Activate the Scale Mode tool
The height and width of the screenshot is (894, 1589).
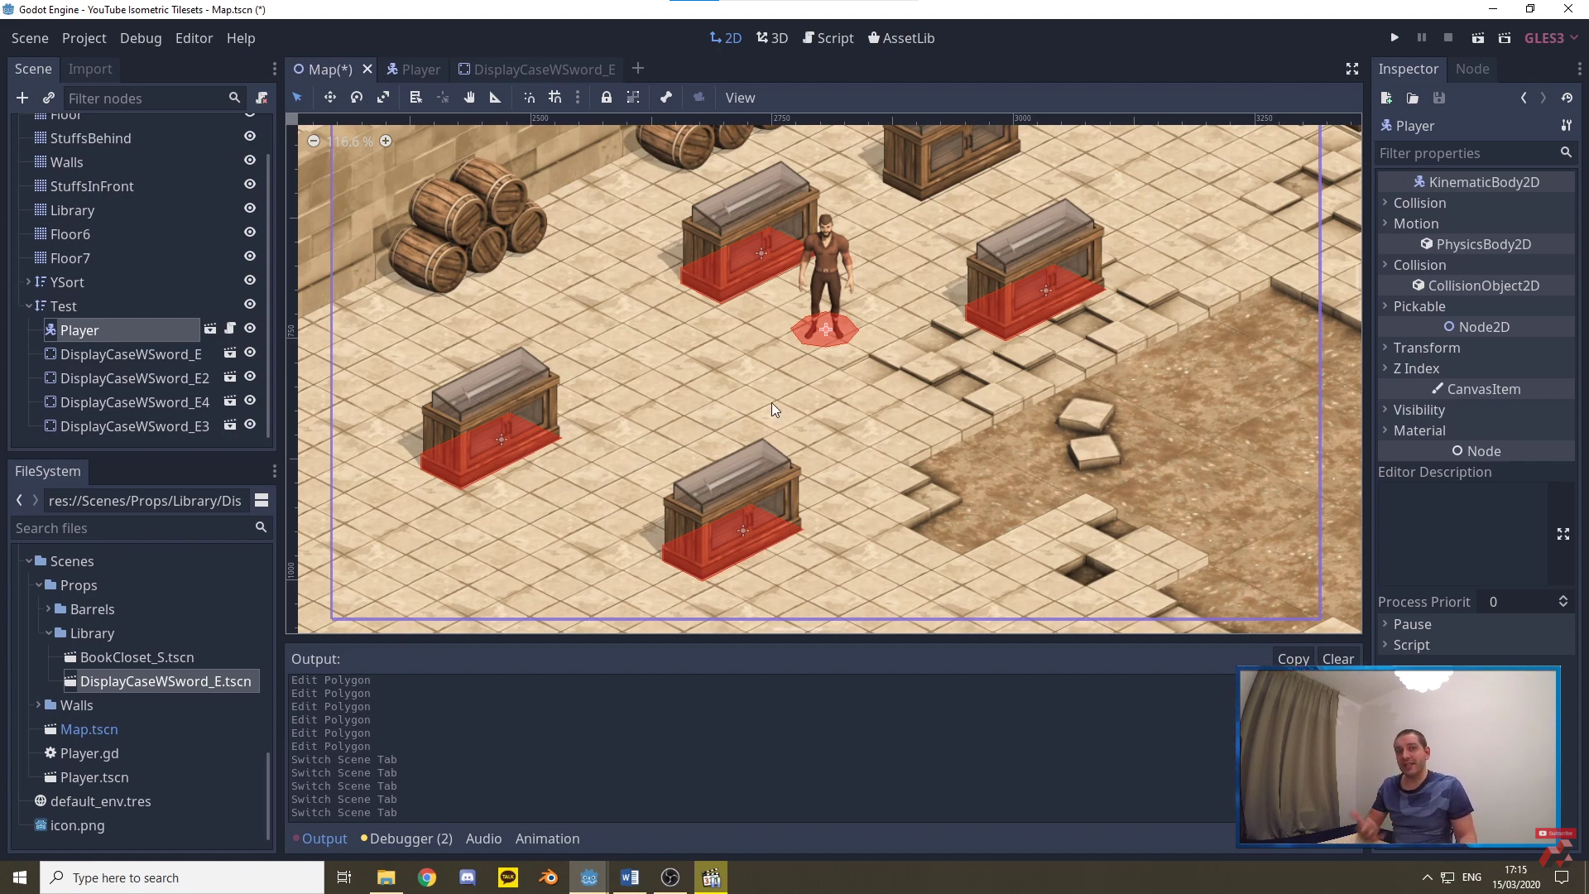pos(383,98)
